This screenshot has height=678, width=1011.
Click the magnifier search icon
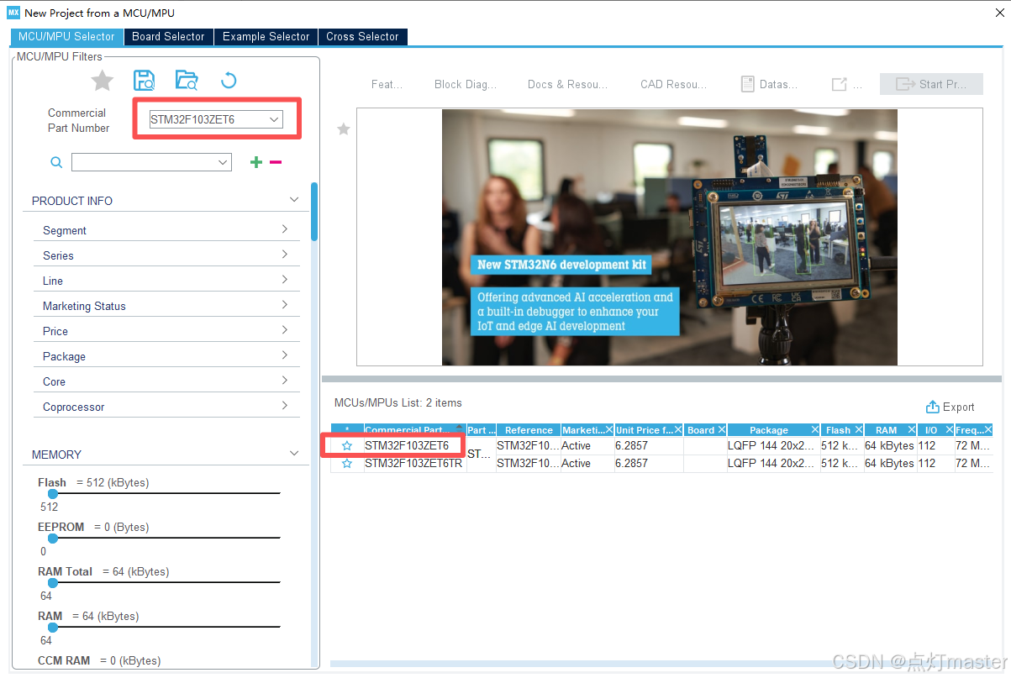pos(56,162)
